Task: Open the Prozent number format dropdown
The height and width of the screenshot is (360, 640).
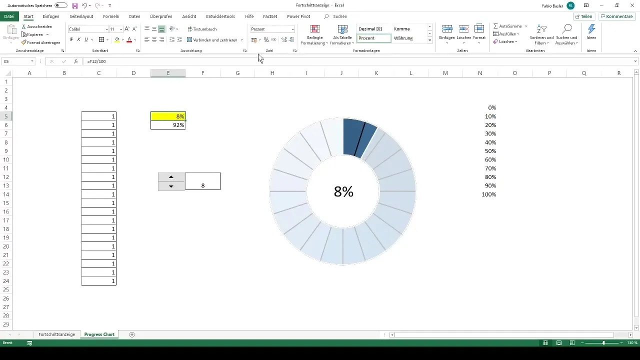Action: coord(292,29)
